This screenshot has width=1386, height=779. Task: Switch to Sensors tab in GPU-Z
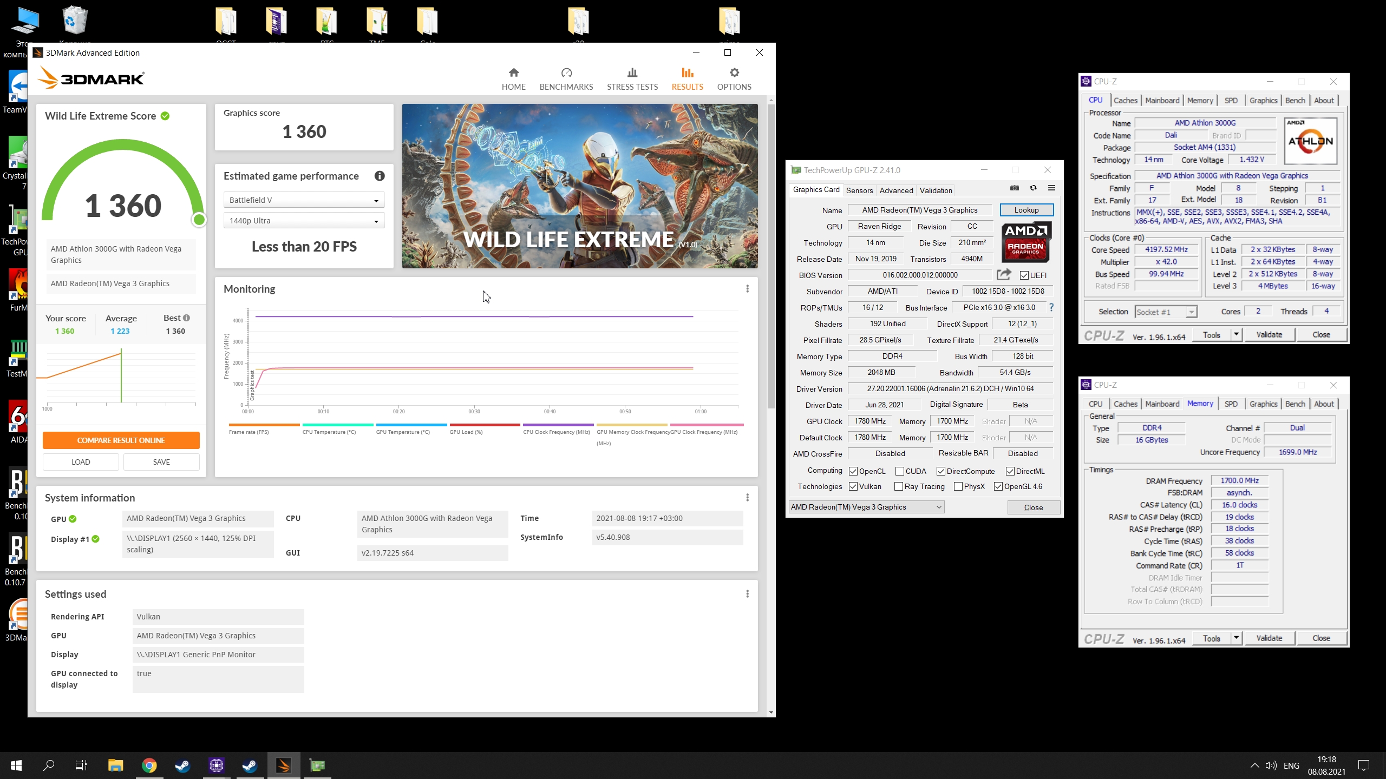tap(859, 190)
